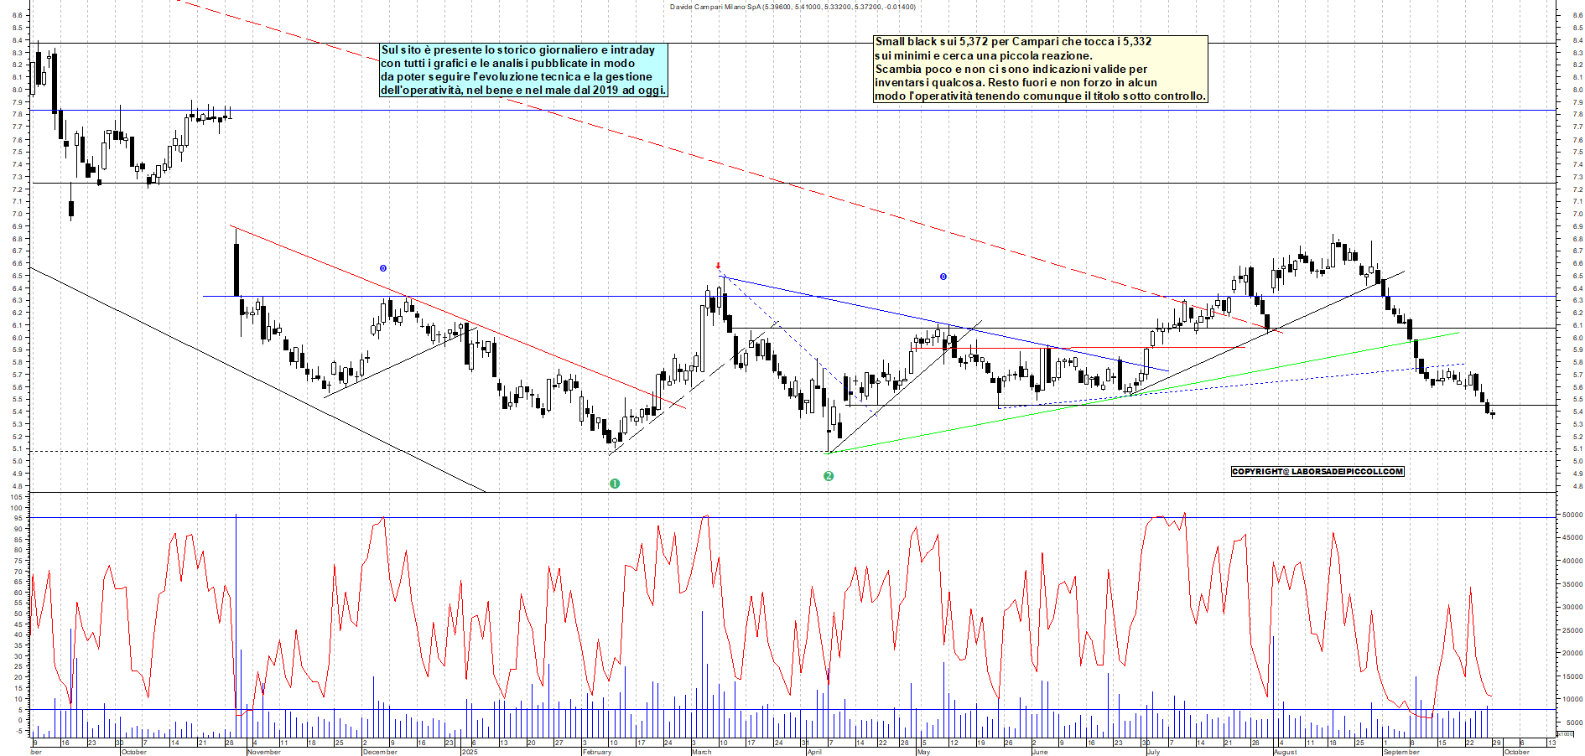Viewport: 1585px width, 756px height.
Task: Select the 105 value on oscillator scale
Action: click(x=16, y=497)
